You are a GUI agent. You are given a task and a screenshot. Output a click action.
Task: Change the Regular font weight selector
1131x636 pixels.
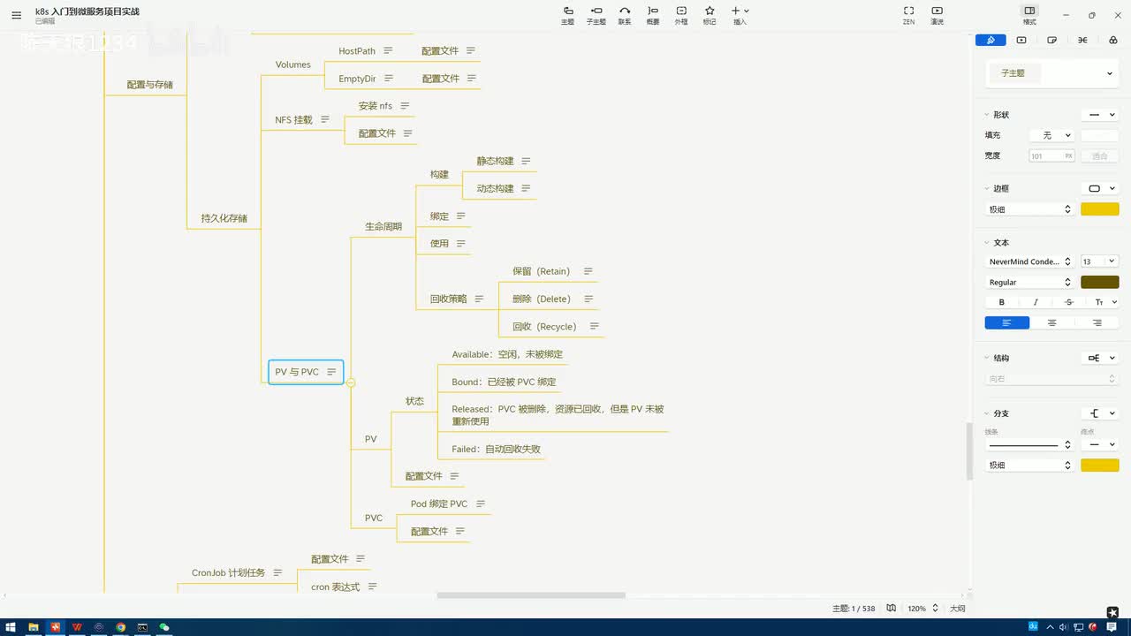(1029, 282)
